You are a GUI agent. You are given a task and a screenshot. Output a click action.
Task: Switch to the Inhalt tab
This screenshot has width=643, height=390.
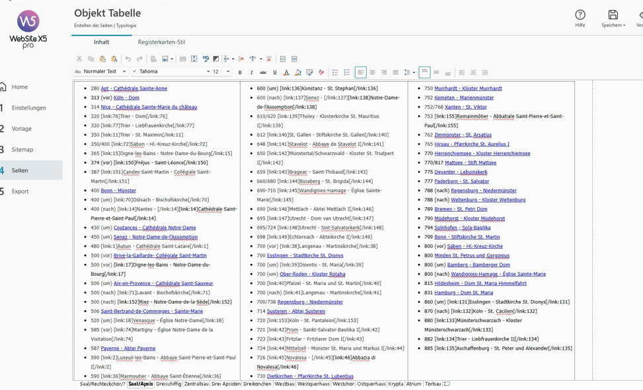101,42
